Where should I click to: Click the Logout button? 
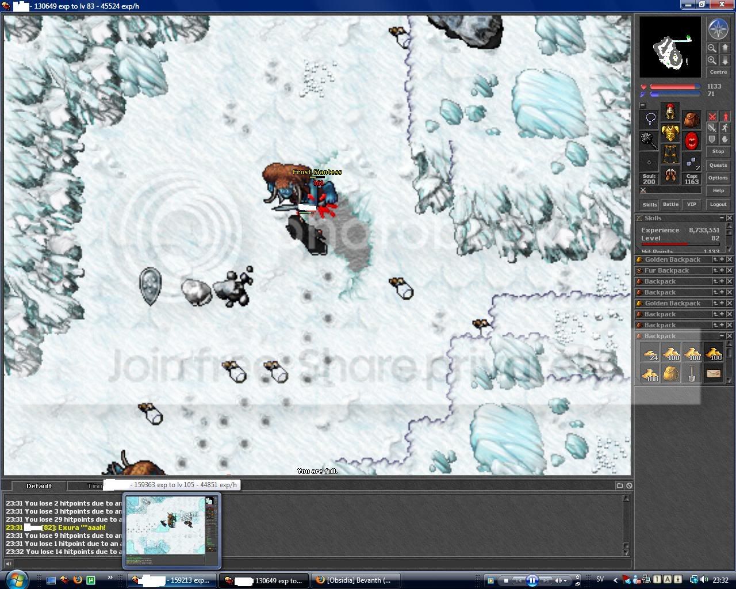coord(718,204)
